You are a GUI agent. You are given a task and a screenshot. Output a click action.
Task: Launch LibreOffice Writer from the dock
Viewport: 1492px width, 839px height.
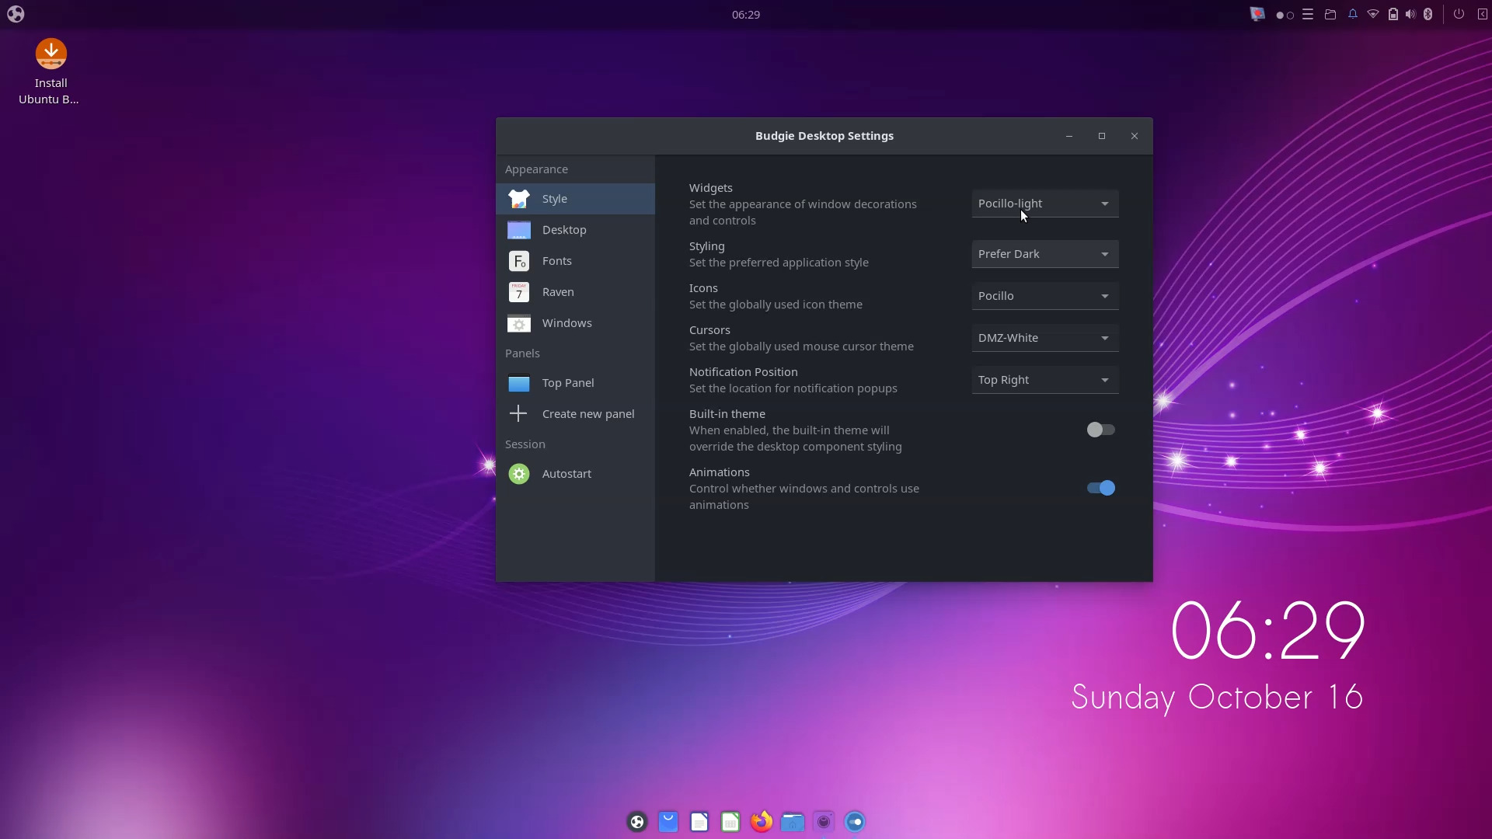699,821
